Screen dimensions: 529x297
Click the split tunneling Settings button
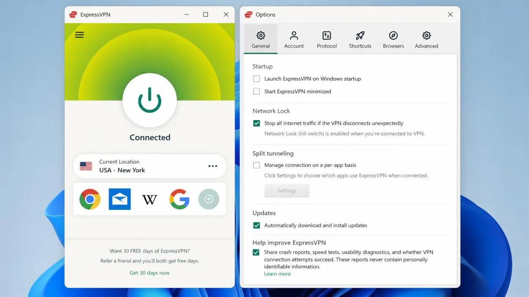tap(287, 191)
